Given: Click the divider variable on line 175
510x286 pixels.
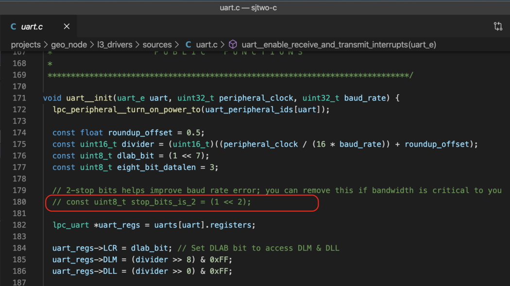Looking at the screenshot, I should [x=138, y=144].
